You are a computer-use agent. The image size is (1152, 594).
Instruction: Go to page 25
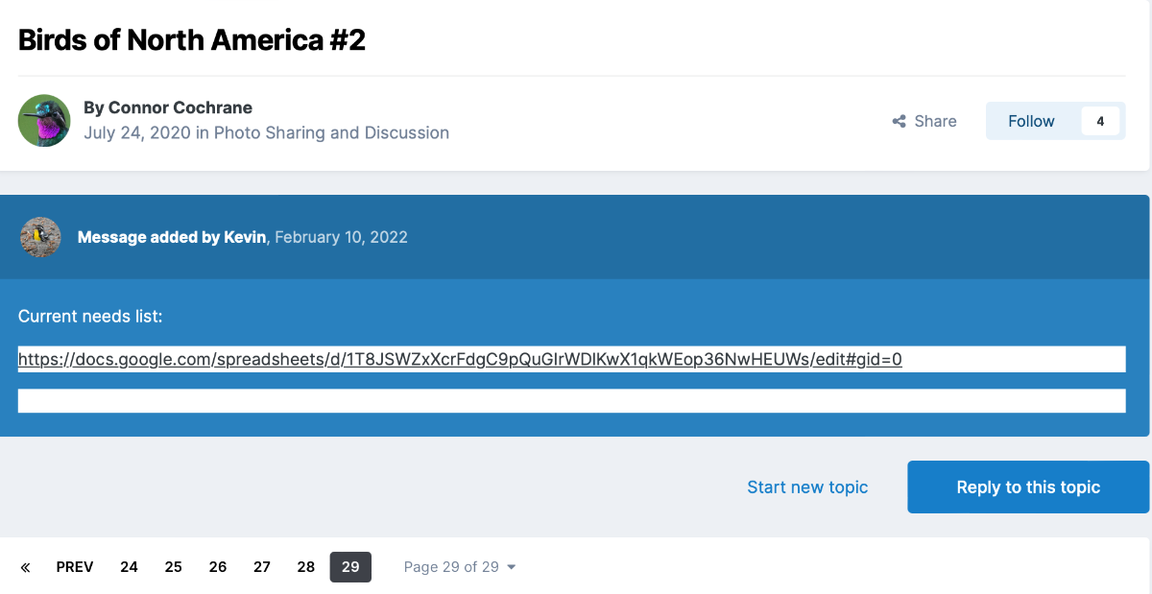tap(173, 567)
